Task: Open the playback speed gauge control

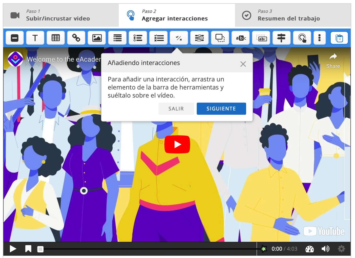Action: (x=309, y=249)
